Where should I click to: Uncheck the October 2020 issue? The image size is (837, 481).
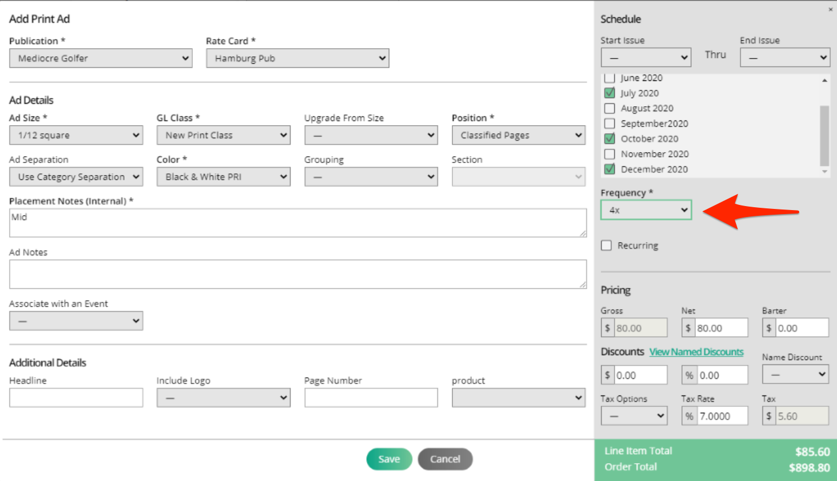(x=610, y=138)
